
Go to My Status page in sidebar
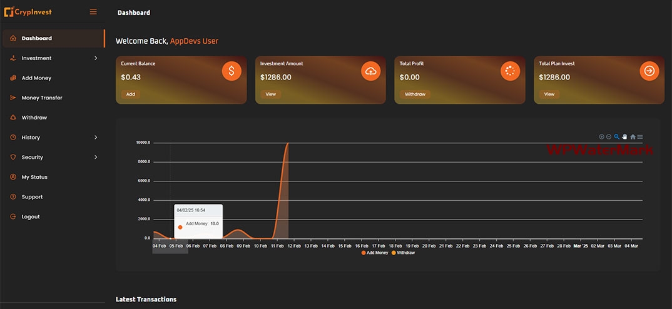click(x=34, y=177)
